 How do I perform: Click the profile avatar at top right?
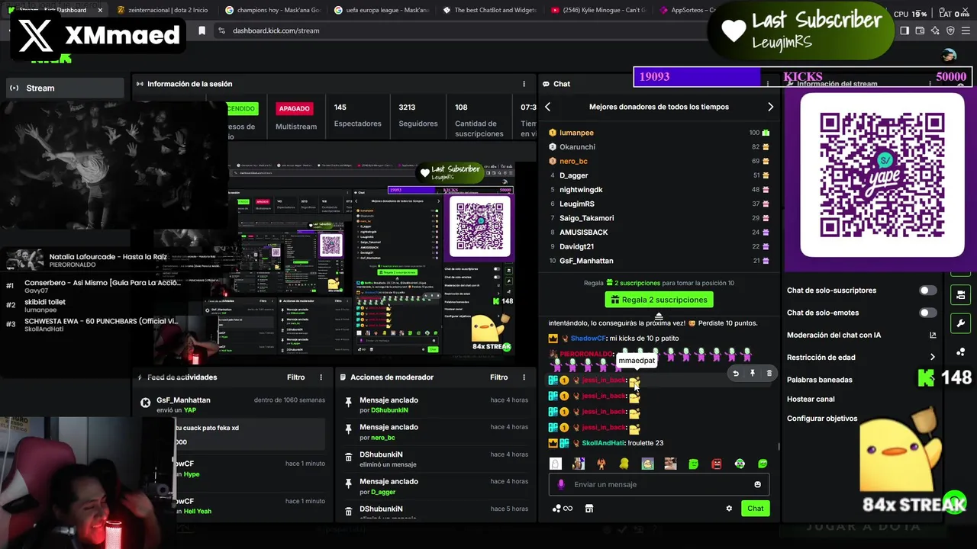point(949,55)
